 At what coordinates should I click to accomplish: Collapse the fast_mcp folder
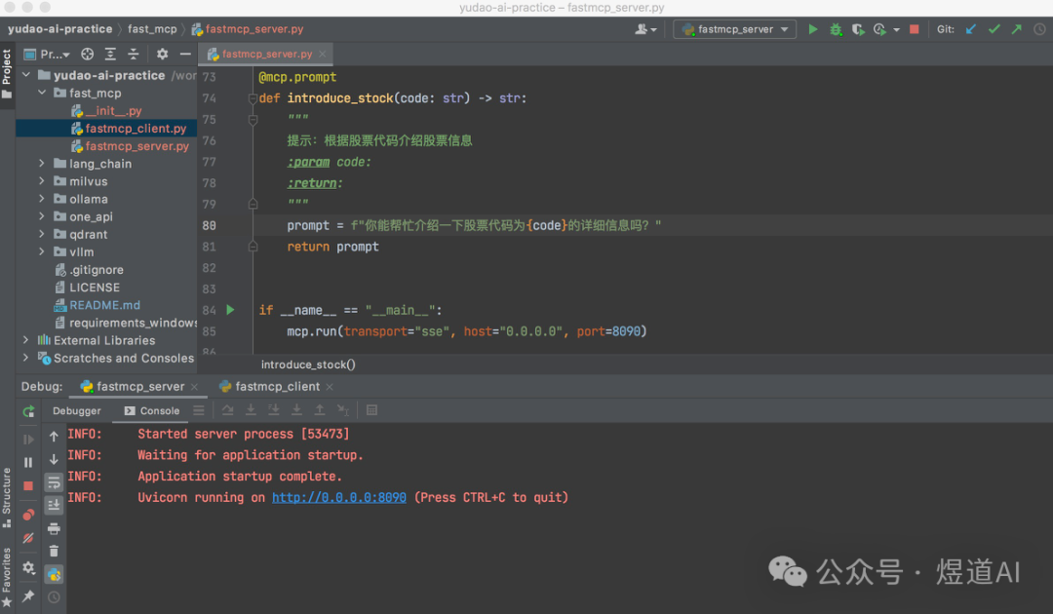point(42,93)
